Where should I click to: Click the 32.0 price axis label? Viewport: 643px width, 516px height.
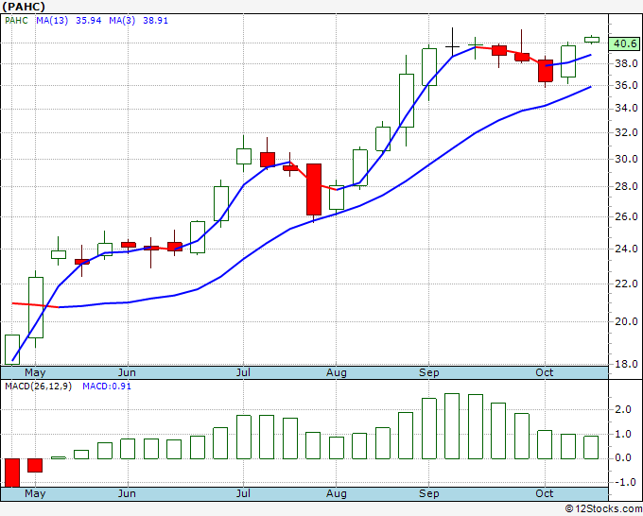tap(626, 133)
